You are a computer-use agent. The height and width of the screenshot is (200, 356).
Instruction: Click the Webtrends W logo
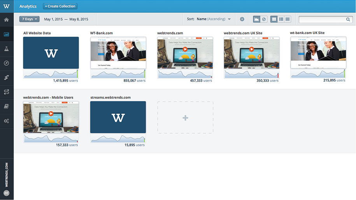coord(6,6)
